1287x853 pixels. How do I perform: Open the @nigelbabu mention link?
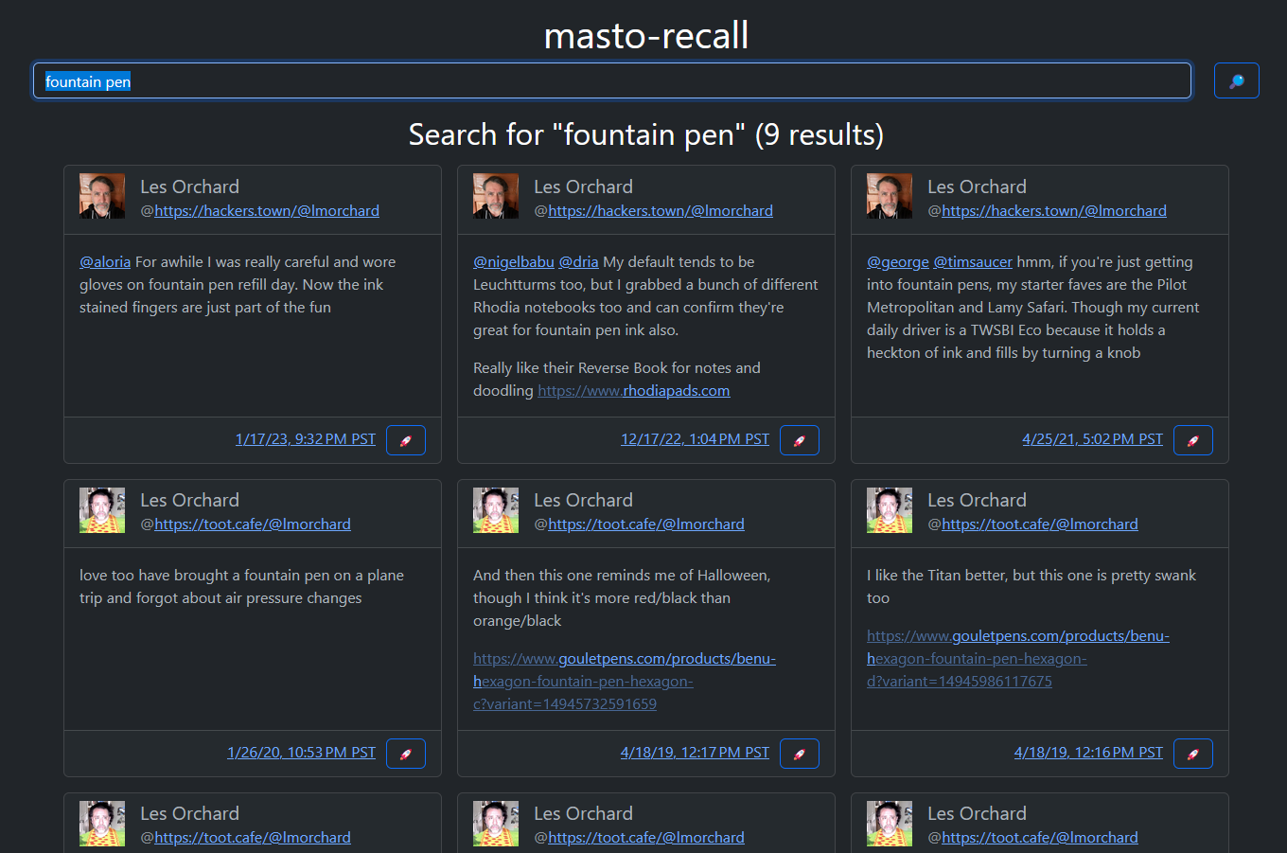pos(514,262)
